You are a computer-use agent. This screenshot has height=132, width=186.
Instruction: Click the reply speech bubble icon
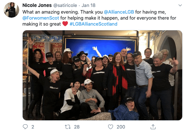point(25,127)
